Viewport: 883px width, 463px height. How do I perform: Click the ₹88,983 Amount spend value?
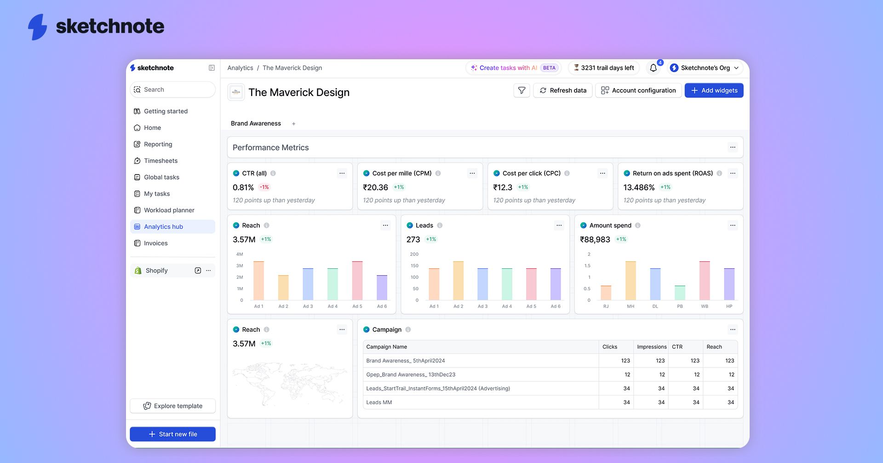(x=595, y=239)
